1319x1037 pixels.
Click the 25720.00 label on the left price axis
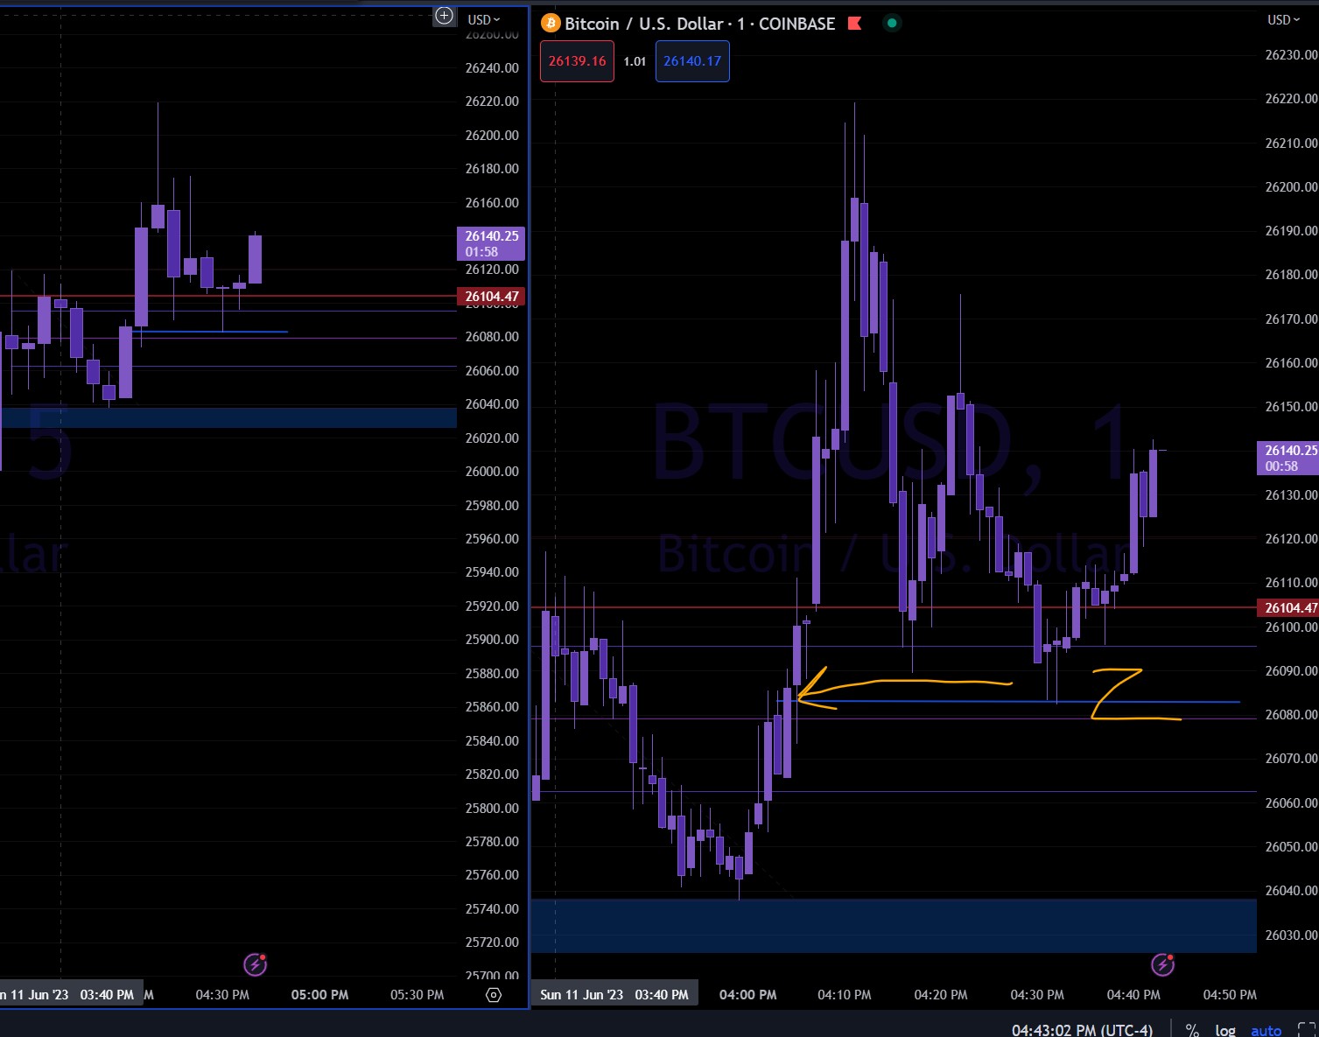coord(492,942)
